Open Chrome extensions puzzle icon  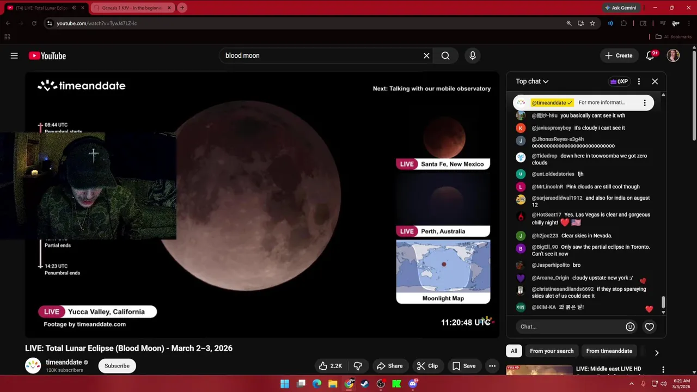(x=624, y=23)
